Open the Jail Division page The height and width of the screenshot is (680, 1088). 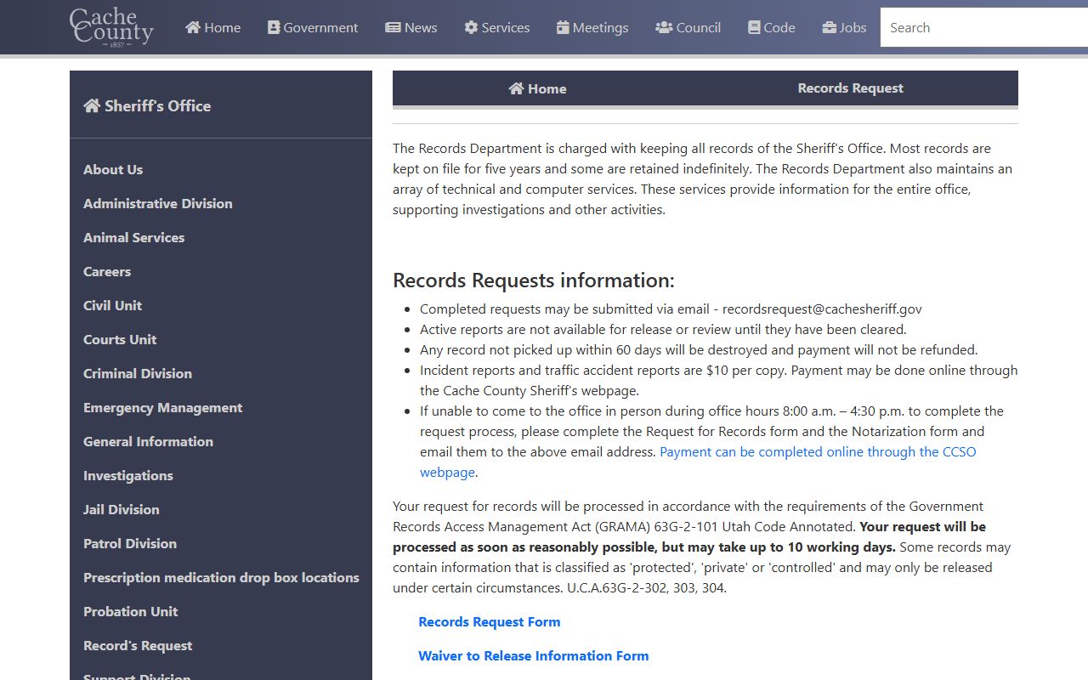[122, 509]
